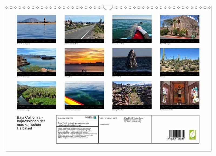This screenshot has height=156, width=216.
Task: Click the large title 'Baja California - Impressionen der mexikanischen Halbinsel'
Action: click(31, 123)
